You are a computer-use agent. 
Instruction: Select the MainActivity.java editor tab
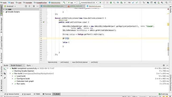coord(95,6)
